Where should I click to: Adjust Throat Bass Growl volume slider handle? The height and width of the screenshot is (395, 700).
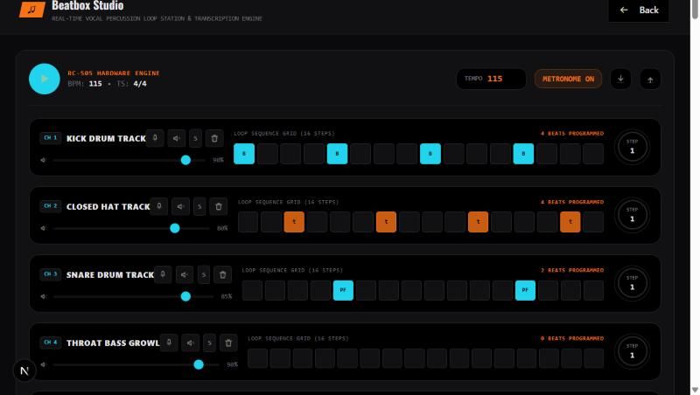(x=199, y=364)
